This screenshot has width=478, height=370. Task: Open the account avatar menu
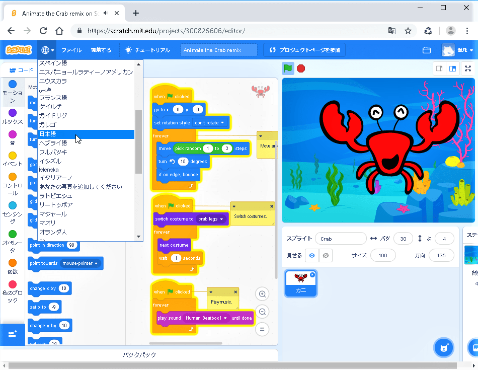click(x=457, y=50)
